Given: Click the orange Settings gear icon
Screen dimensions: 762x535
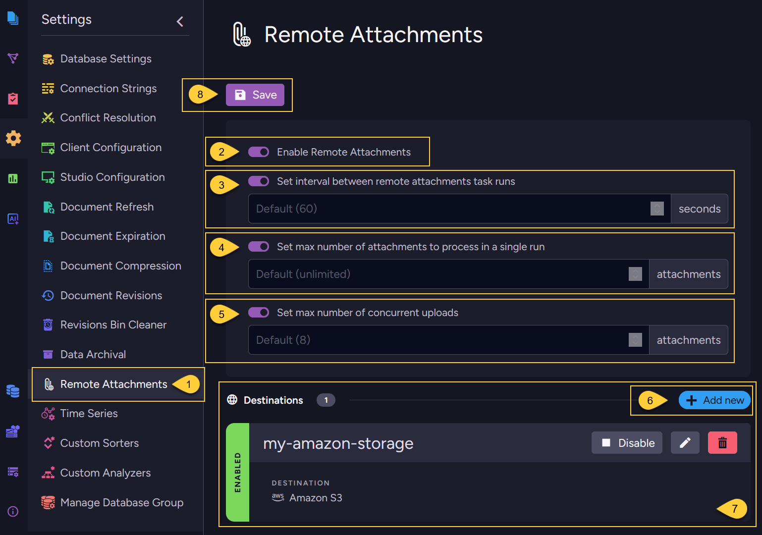Looking at the screenshot, I should [x=13, y=139].
